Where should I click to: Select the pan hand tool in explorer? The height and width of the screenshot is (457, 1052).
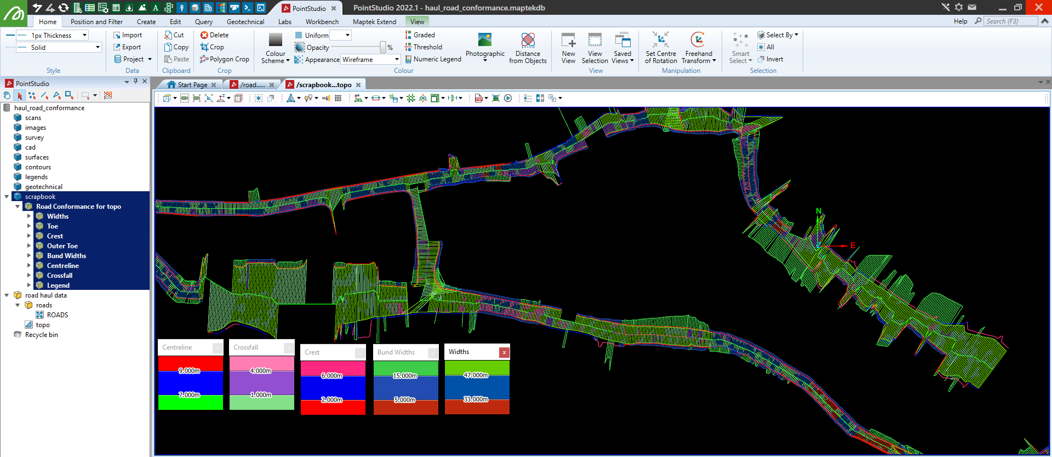pos(7,95)
